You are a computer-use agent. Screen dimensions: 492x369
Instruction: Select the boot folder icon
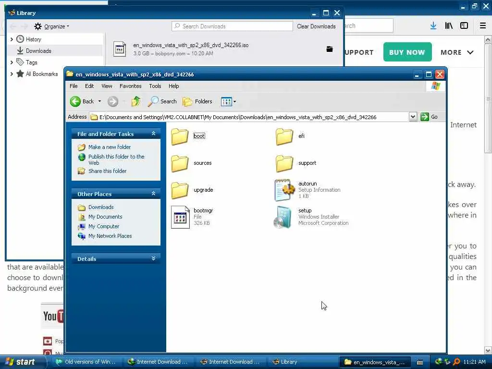click(x=180, y=136)
